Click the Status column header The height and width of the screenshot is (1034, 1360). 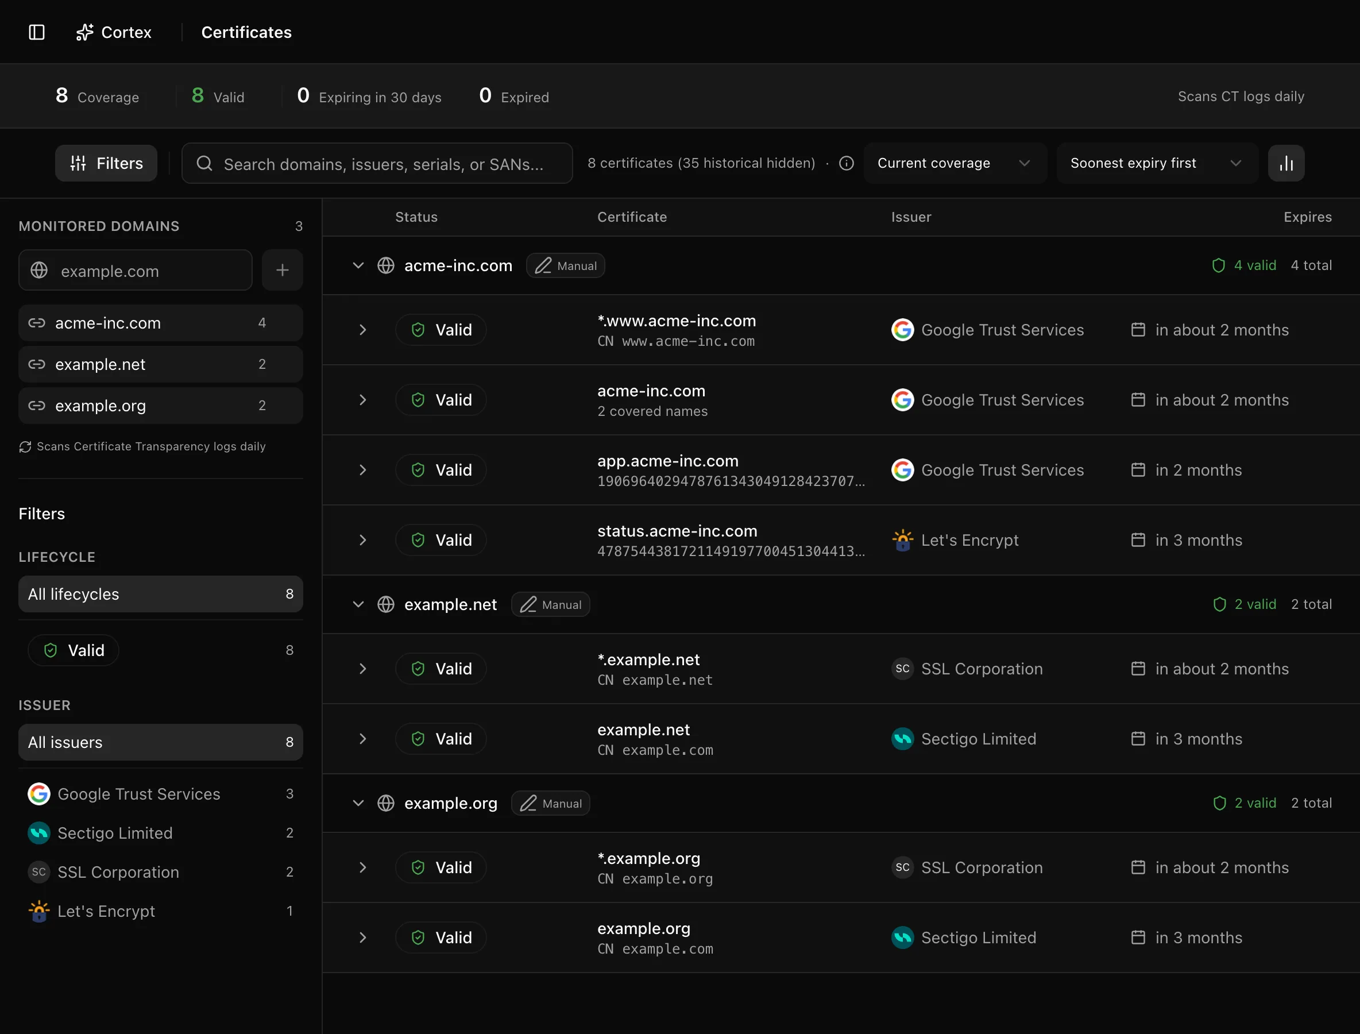pyautogui.click(x=416, y=217)
